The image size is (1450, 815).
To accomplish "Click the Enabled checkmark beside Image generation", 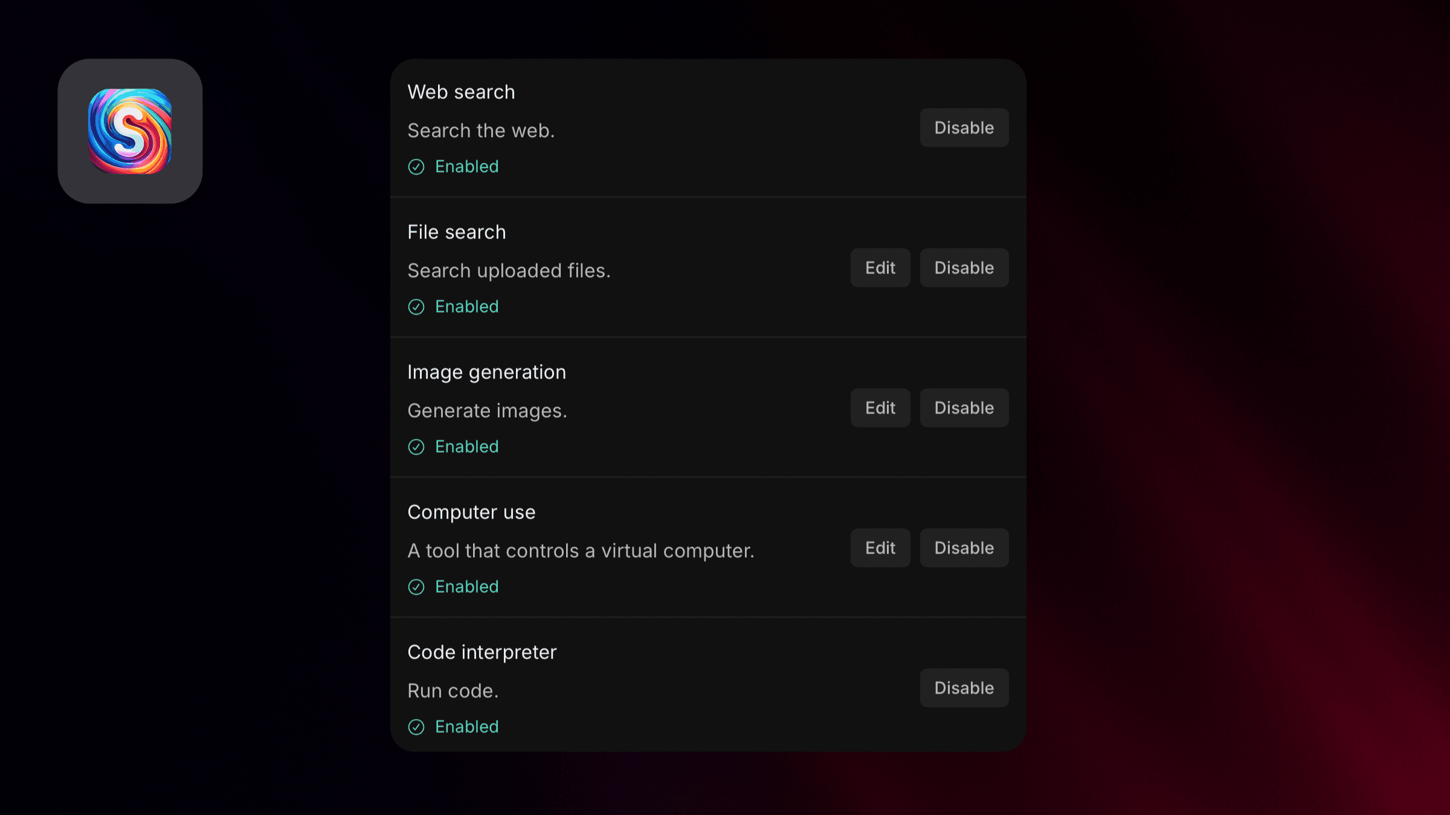I will [416, 447].
